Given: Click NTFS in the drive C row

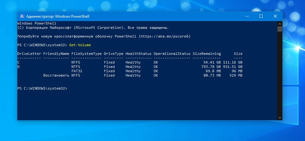Looking at the screenshot, I should point(76,62).
